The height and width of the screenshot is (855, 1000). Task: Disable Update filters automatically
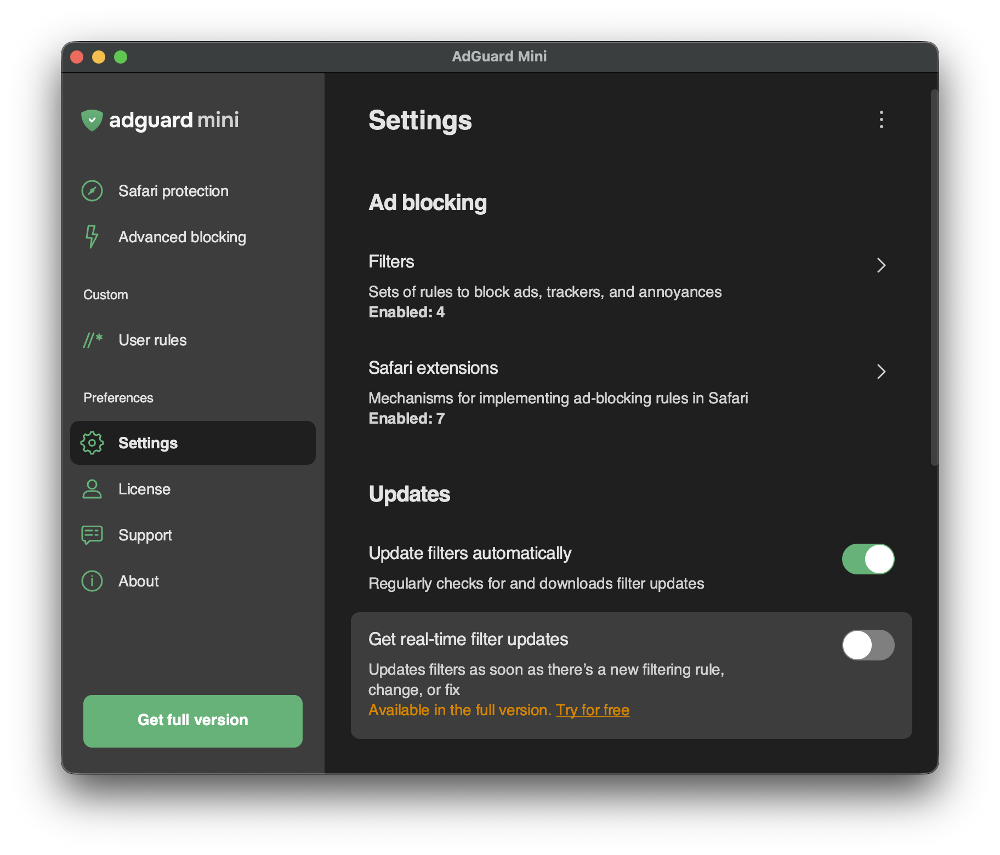click(x=868, y=558)
